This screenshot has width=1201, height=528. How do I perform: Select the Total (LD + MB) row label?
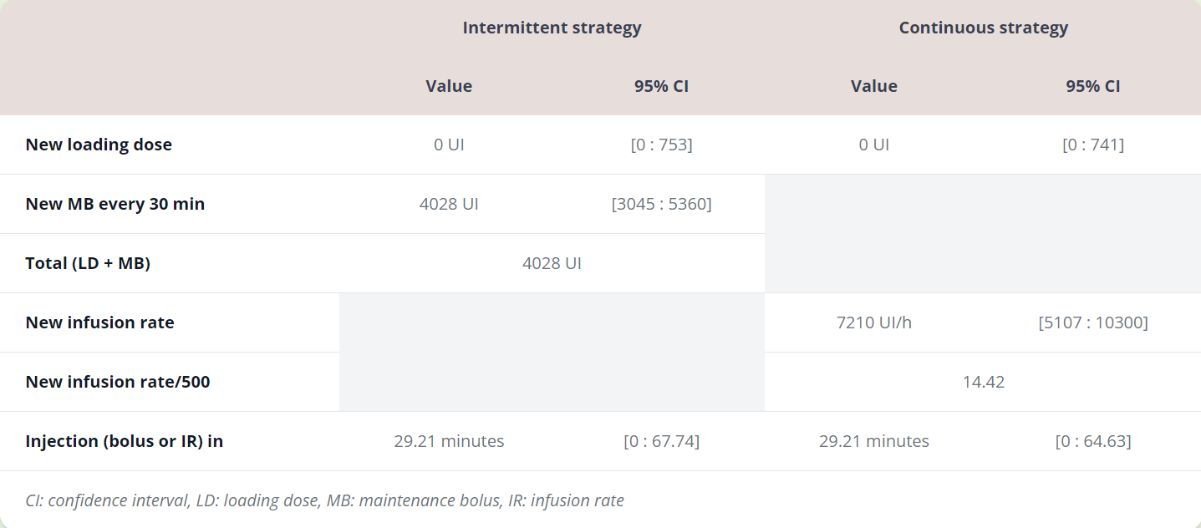(88, 263)
